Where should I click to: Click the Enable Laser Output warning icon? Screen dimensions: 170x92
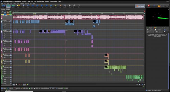(x=159, y=6)
